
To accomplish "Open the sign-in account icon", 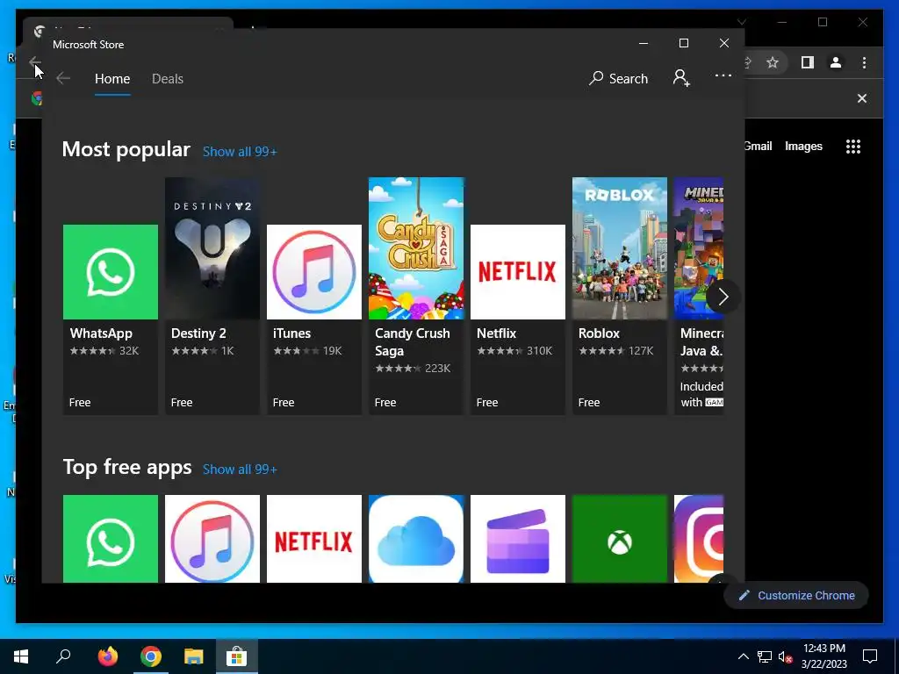I will click(681, 78).
